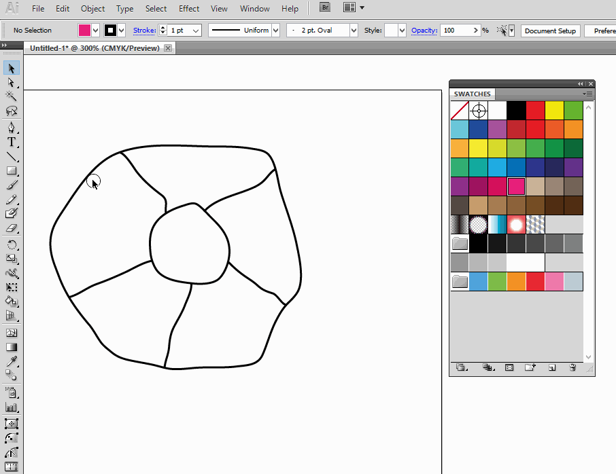Collapse the Swatches panel with double arrows

click(581, 84)
